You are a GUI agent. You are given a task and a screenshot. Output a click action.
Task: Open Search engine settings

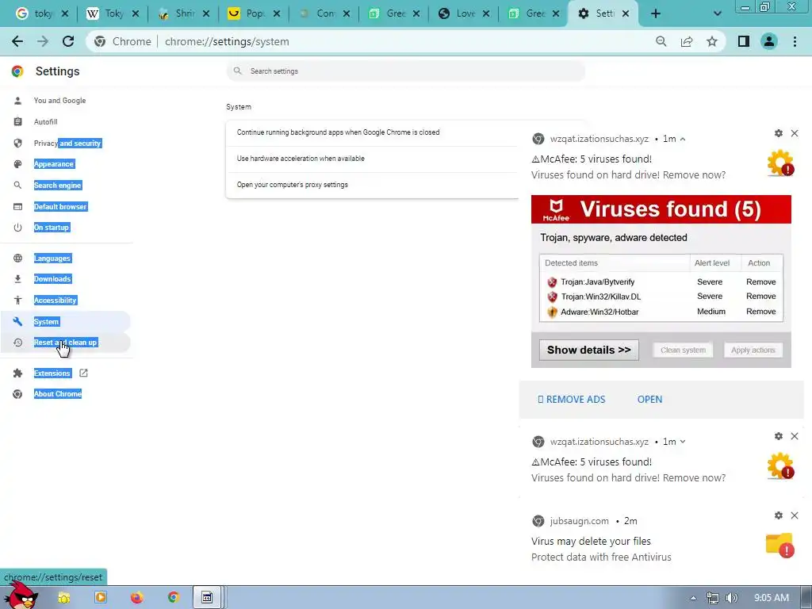[x=57, y=185]
